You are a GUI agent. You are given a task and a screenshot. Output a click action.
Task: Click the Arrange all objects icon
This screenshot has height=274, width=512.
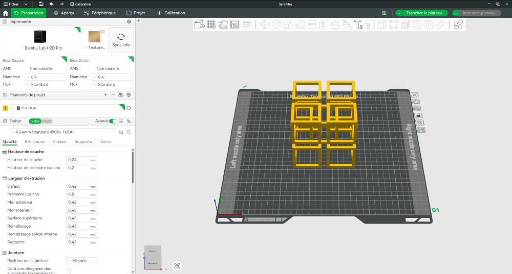[235, 24]
